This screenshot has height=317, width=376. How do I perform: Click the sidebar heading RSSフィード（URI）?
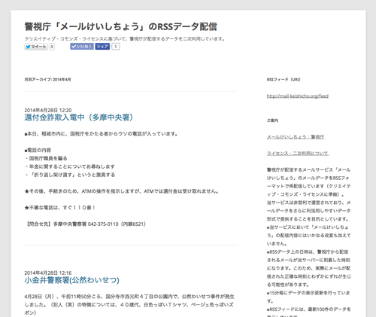coord(284,80)
